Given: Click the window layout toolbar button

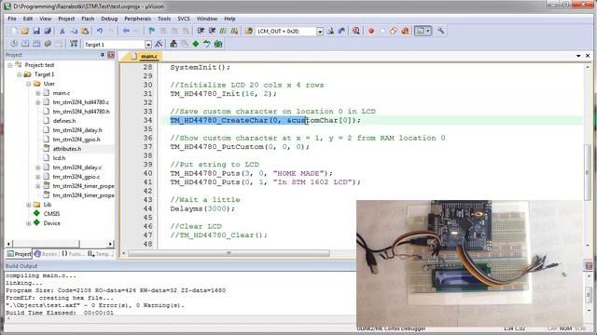Looking at the screenshot, I should [420, 31].
